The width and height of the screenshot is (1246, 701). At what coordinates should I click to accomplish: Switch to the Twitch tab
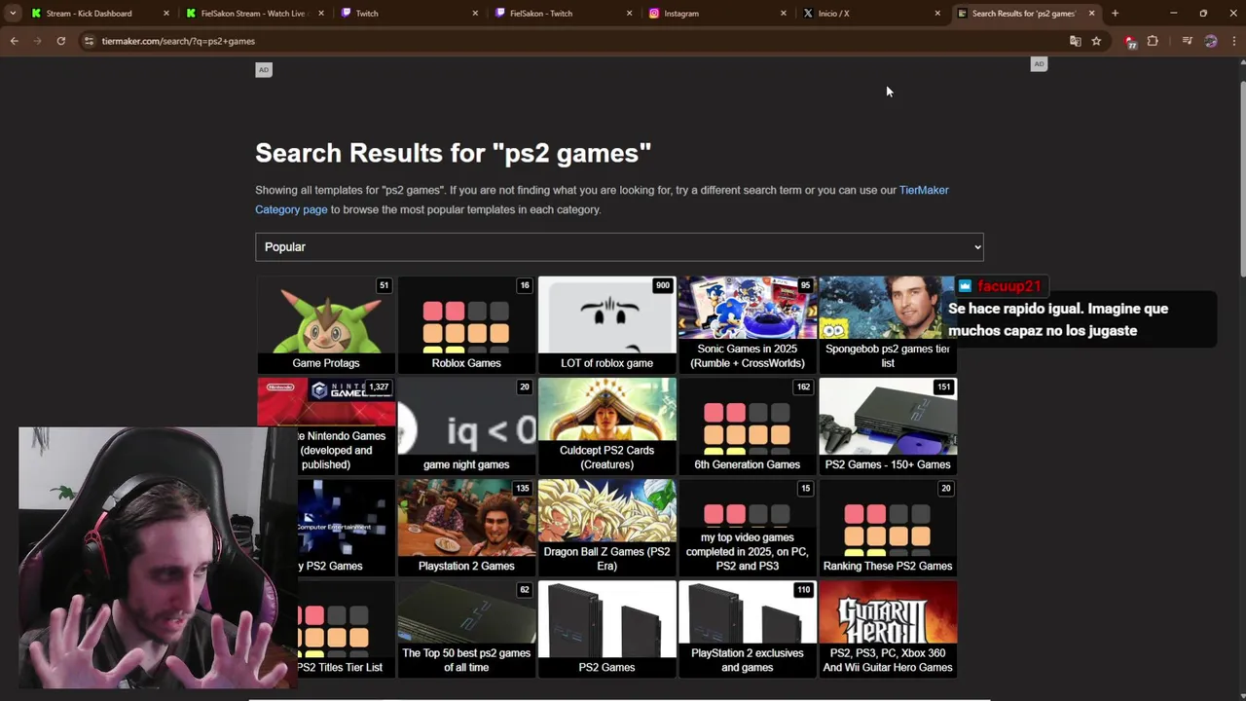pyautogui.click(x=408, y=14)
